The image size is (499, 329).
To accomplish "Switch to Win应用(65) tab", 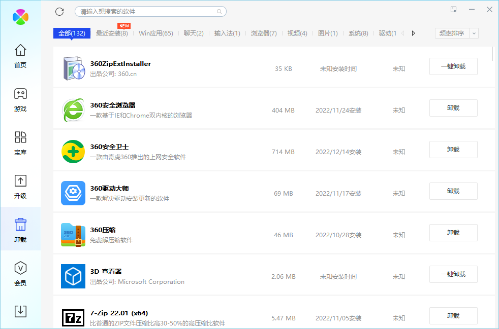I will click(156, 33).
